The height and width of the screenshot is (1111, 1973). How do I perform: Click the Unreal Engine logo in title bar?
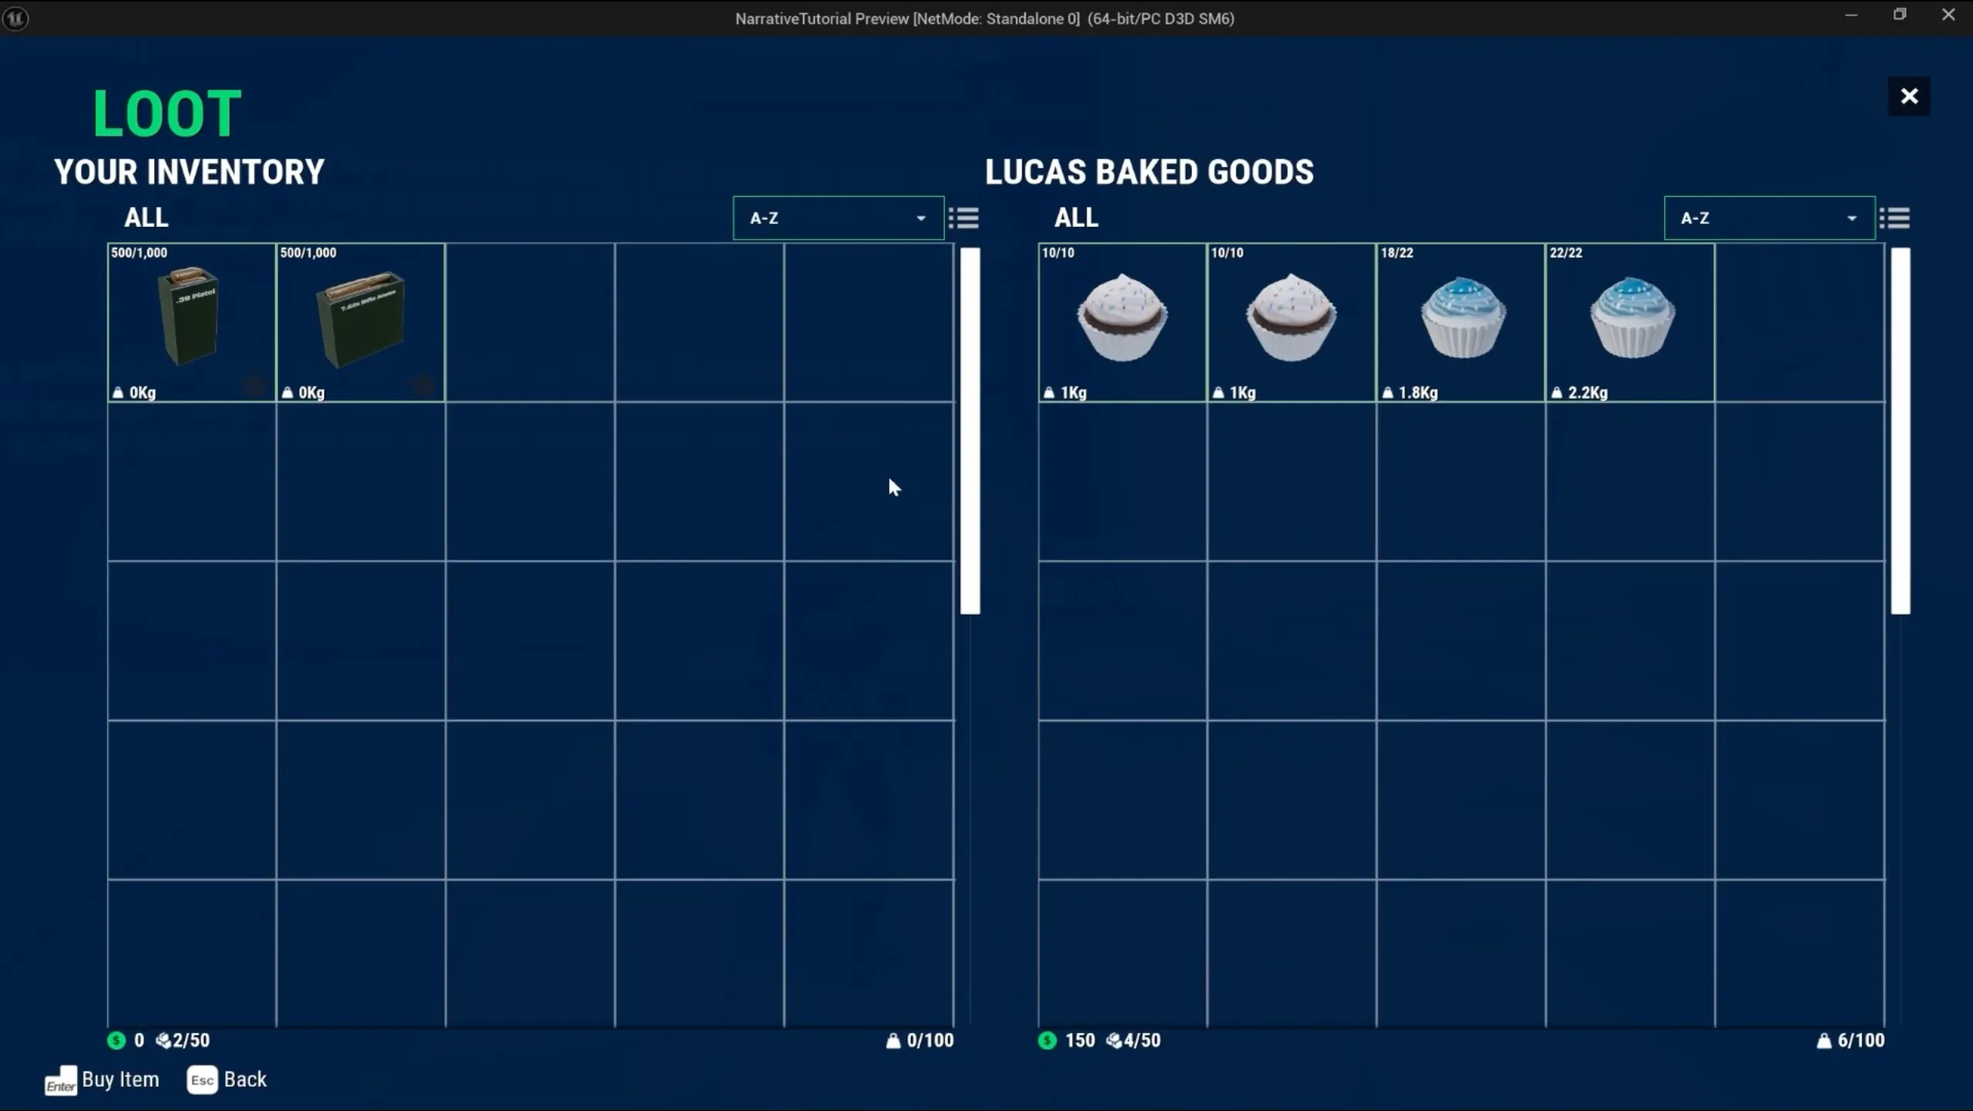click(16, 18)
